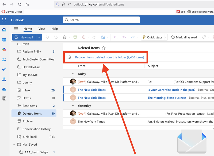214x156 pixels.
Task: Click Recover items deleted from this folder
Action: (109, 57)
